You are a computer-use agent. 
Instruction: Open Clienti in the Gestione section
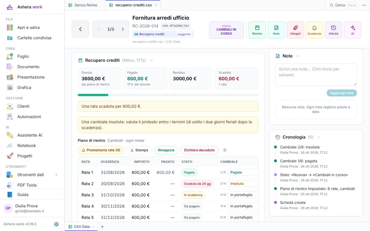(32, 106)
